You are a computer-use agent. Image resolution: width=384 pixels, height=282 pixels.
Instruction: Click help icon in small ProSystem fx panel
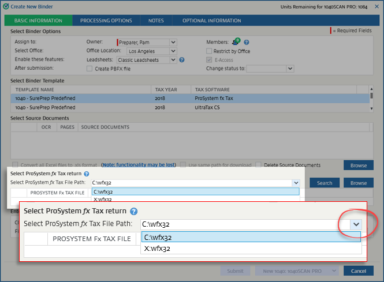click(87, 174)
